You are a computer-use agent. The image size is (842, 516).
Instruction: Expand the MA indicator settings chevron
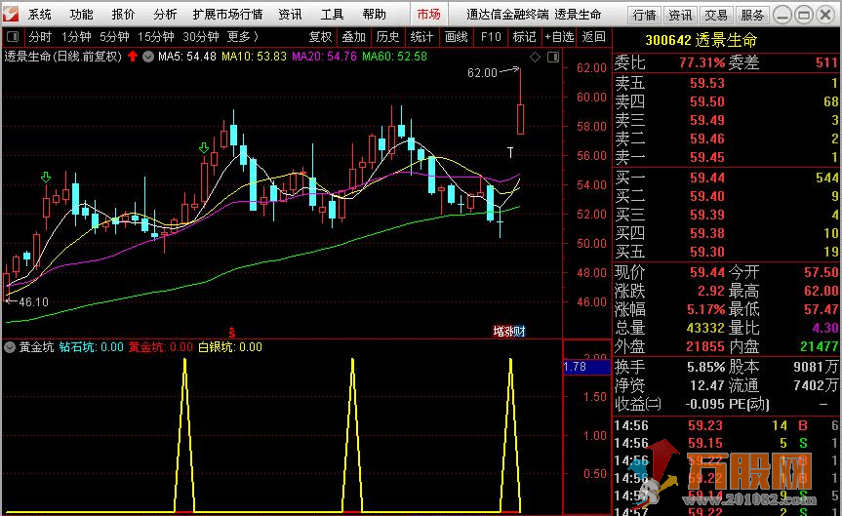point(148,57)
